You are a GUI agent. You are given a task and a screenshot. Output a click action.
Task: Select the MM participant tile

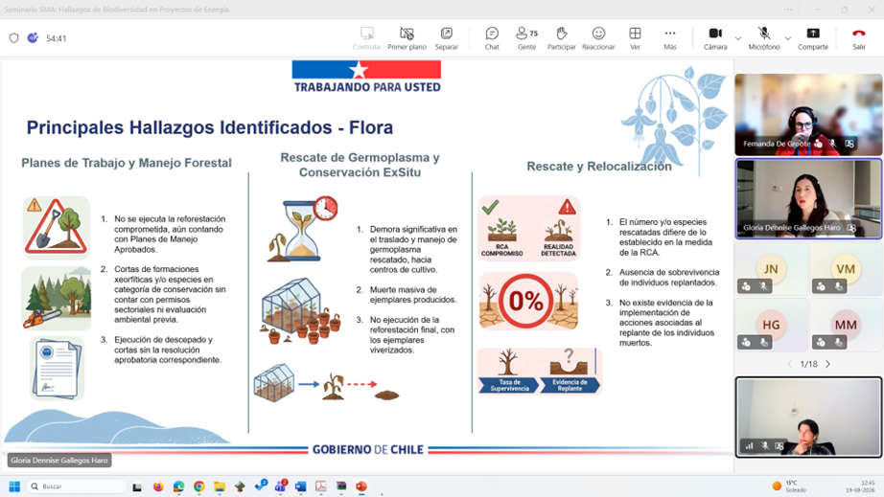(x=845, y=326)
